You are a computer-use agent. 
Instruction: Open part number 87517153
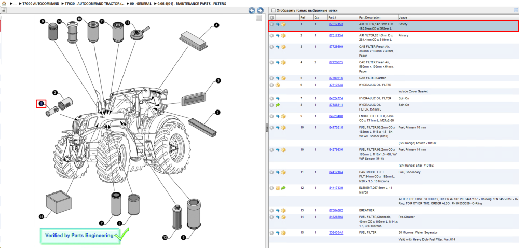click(336, 24)
